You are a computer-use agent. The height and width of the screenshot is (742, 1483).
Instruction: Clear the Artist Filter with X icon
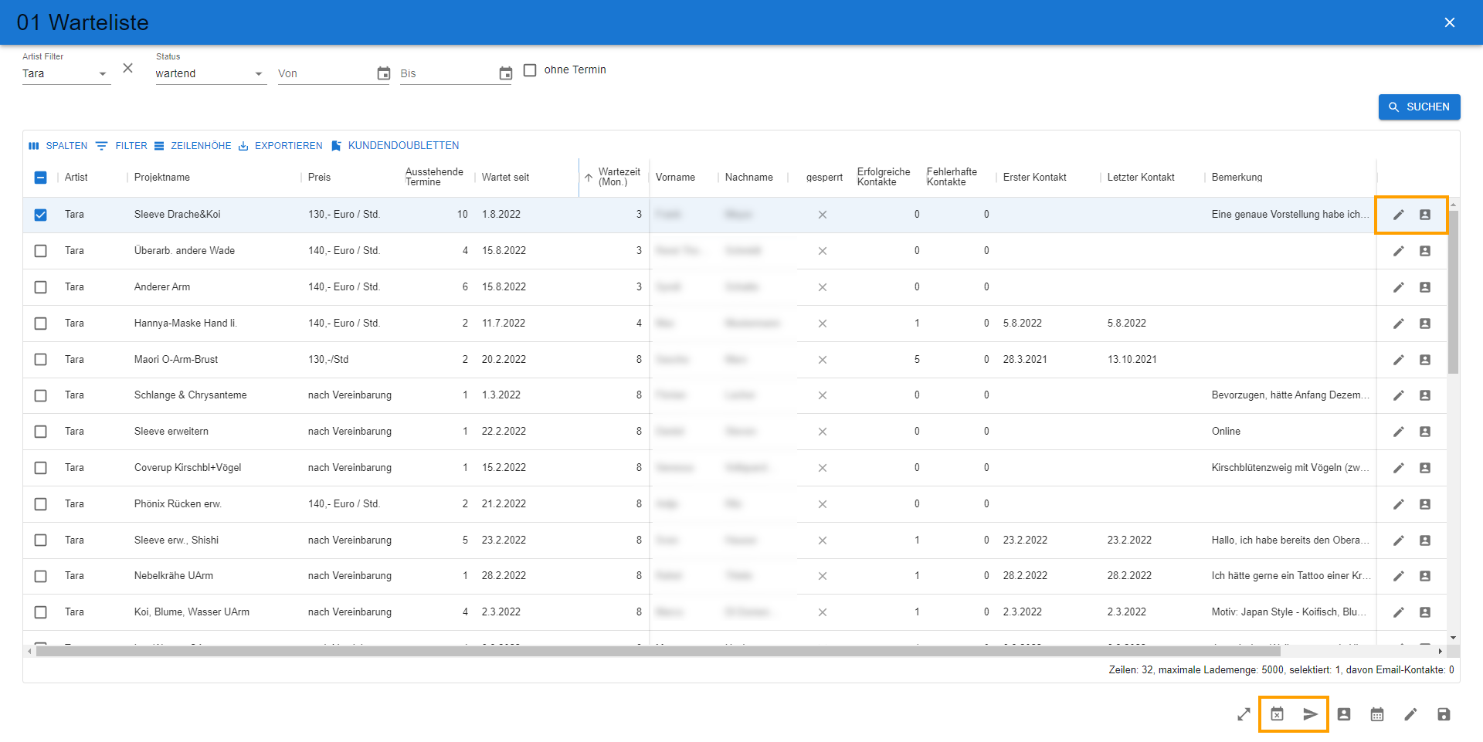pyautogui.click(x=128, y=68)
